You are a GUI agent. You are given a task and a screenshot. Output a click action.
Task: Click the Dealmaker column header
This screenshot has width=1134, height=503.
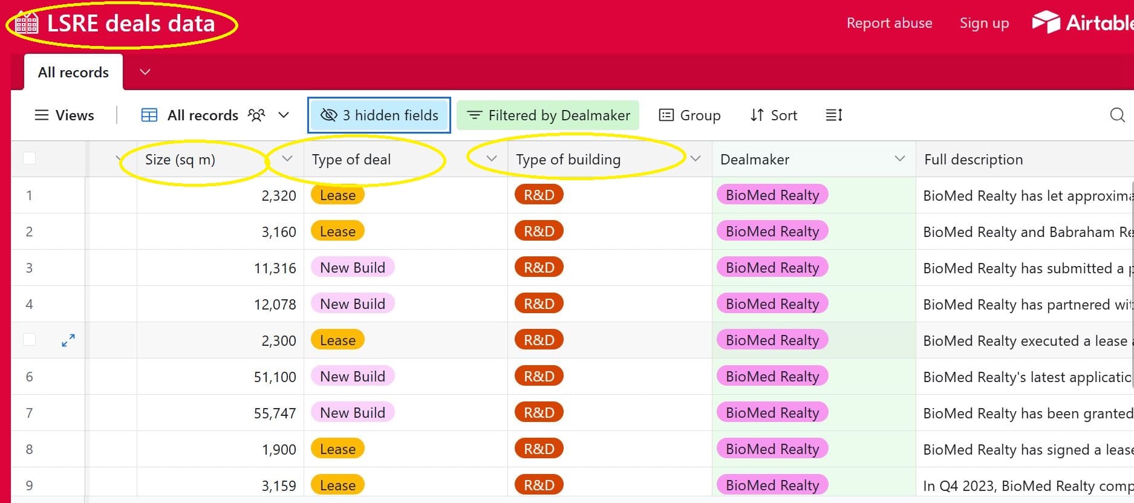click(814, 159)
